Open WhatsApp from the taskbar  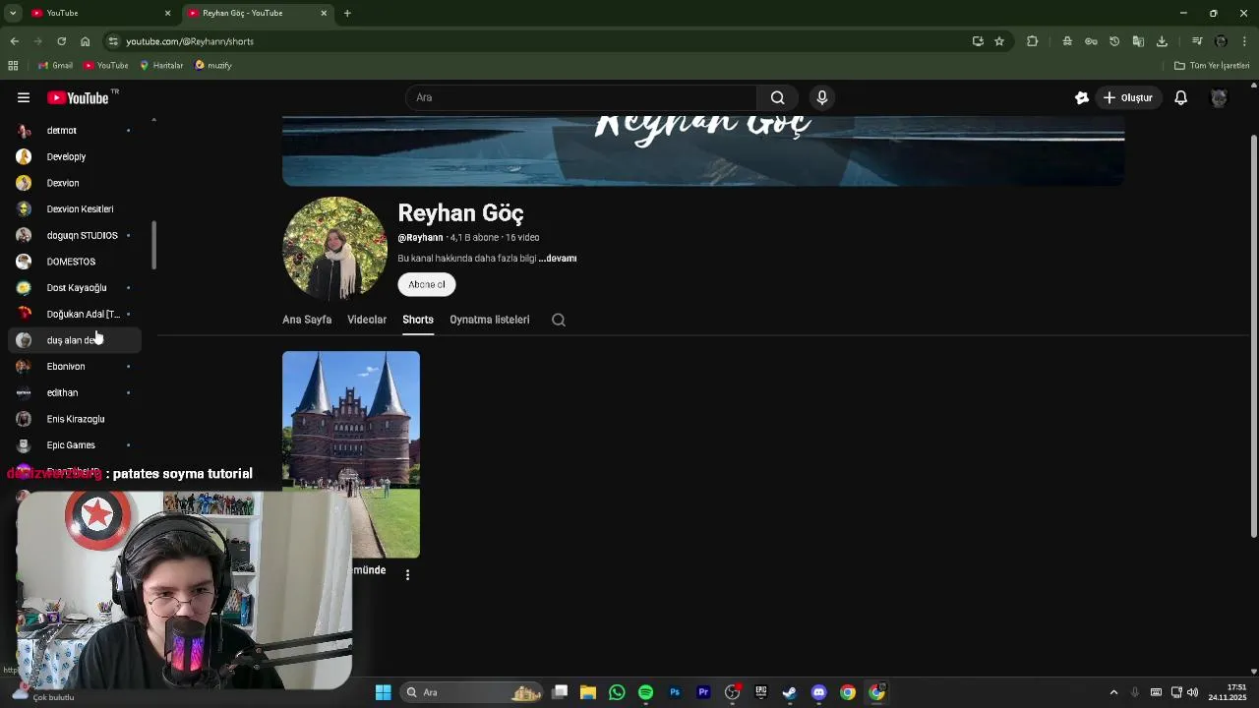(x=617, y=692)
